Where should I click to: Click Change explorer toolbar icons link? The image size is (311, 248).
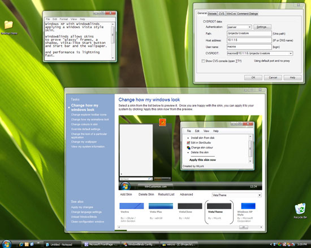click(89, 115)
